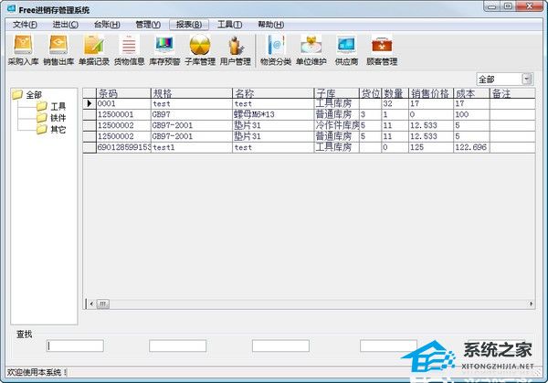This screenshot has height=383, width=548.
Task: Click the horizontal scrollbar thumb
Action: click(102, 303)
